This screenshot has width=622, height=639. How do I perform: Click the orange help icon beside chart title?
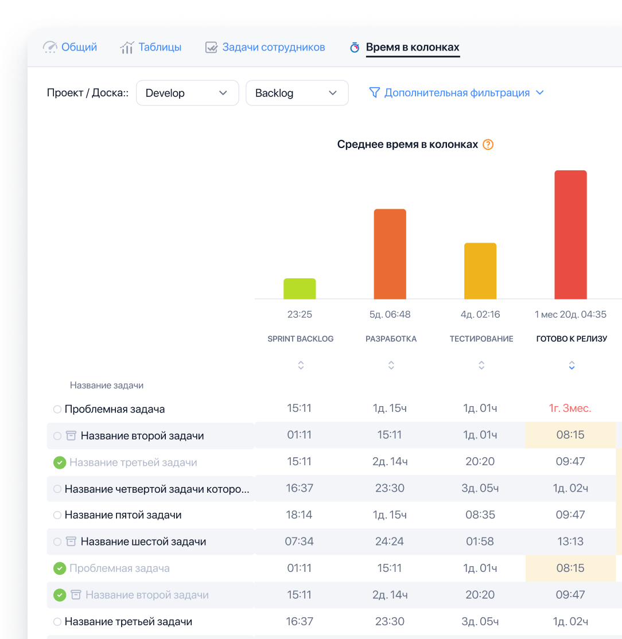tap(488, 145)
